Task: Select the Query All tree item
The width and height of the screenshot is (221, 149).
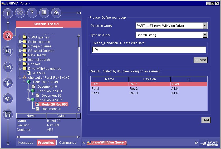Action: pos(39,73)
